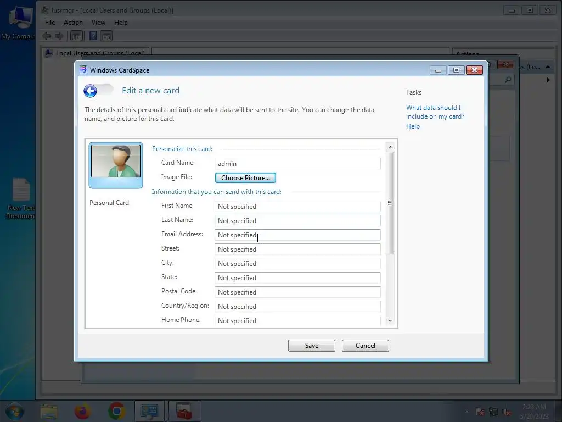Click the State input field

(297, 278)
